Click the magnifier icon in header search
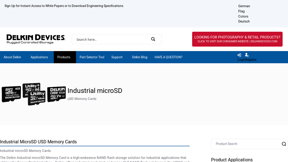The height and width of the screenshot is (162, 288). point(153,39)
